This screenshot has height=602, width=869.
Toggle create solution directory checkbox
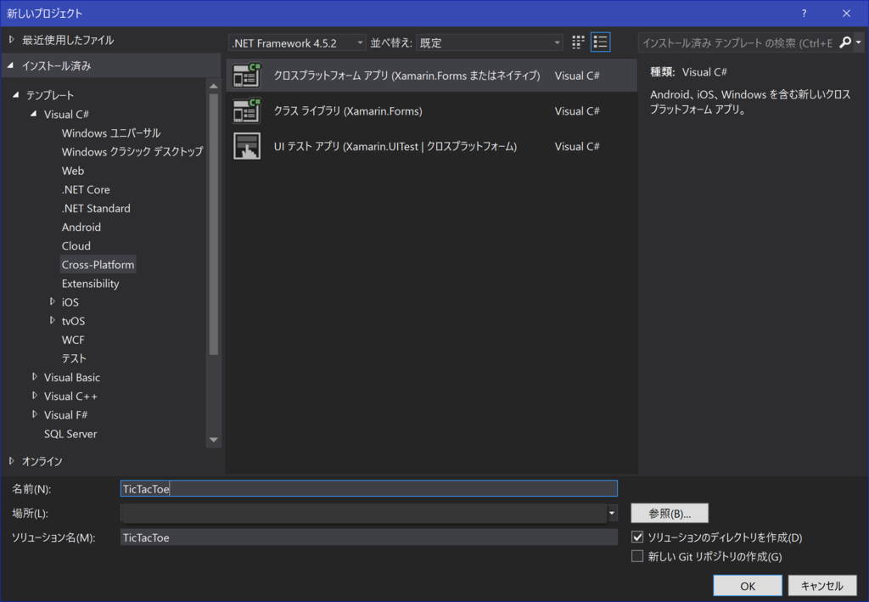[x=637, y=537]
